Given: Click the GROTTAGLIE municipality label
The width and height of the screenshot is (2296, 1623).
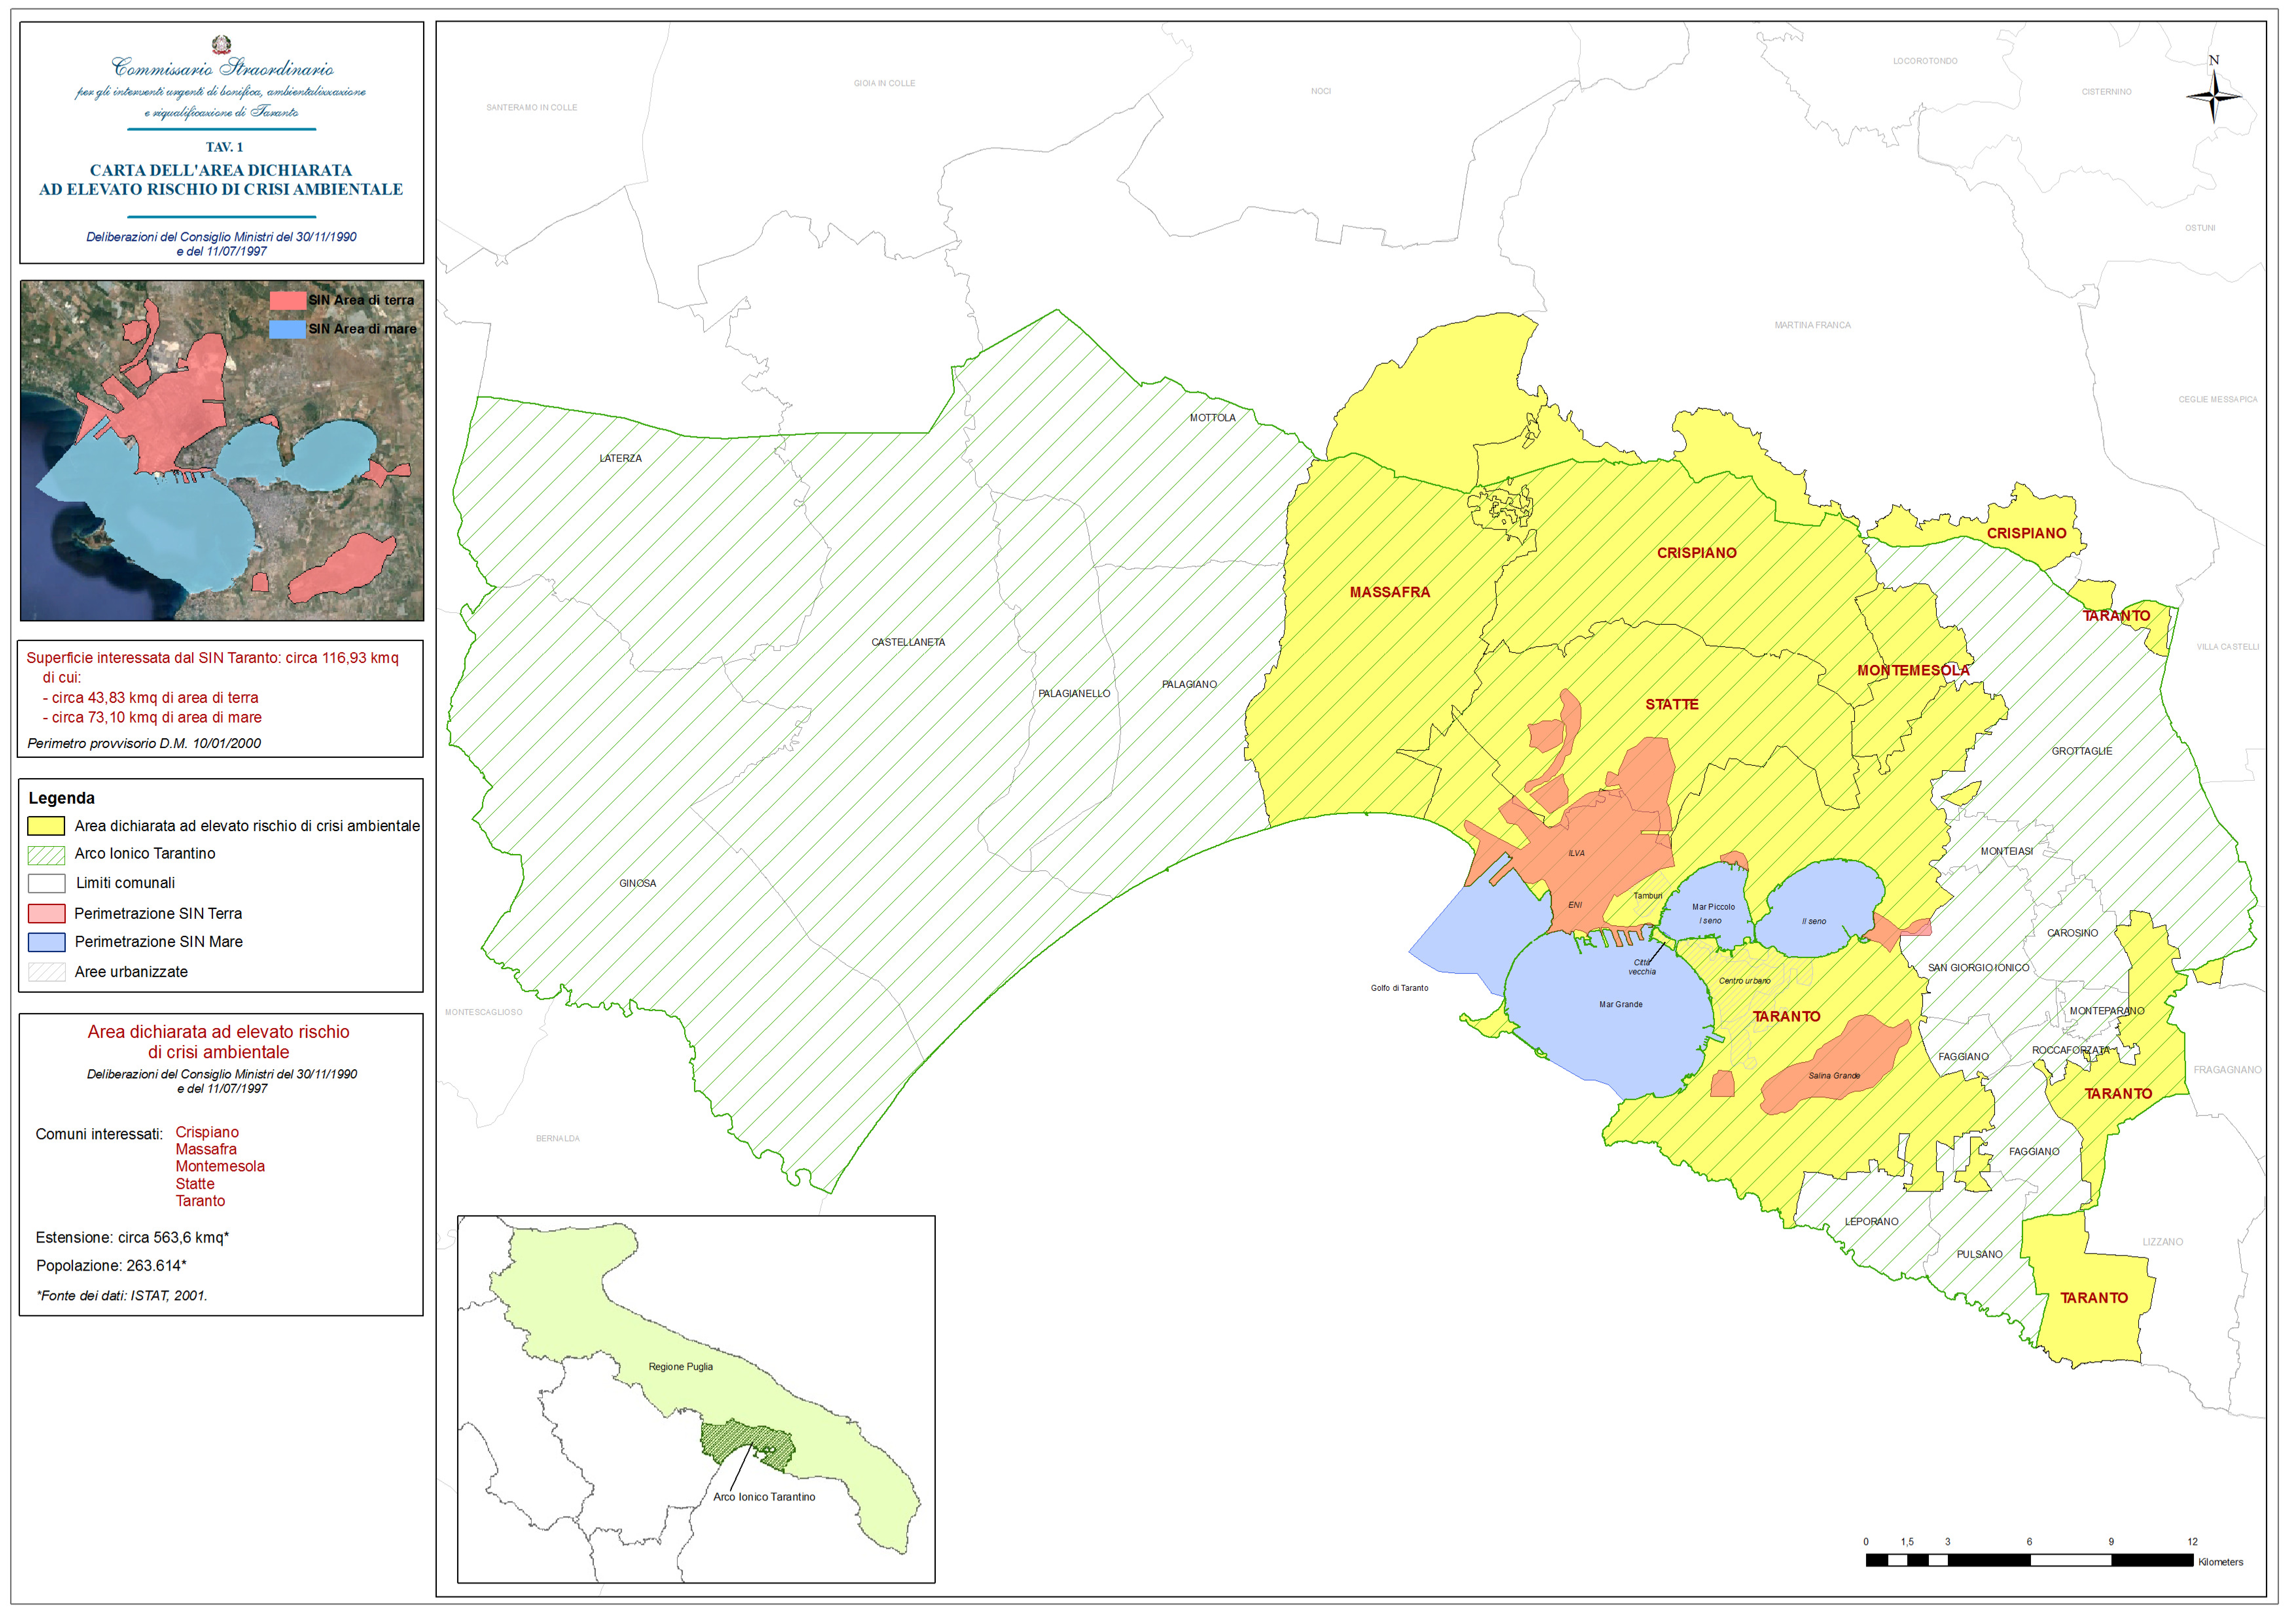Looking at the screenshot, I should tap(2082, 752).
